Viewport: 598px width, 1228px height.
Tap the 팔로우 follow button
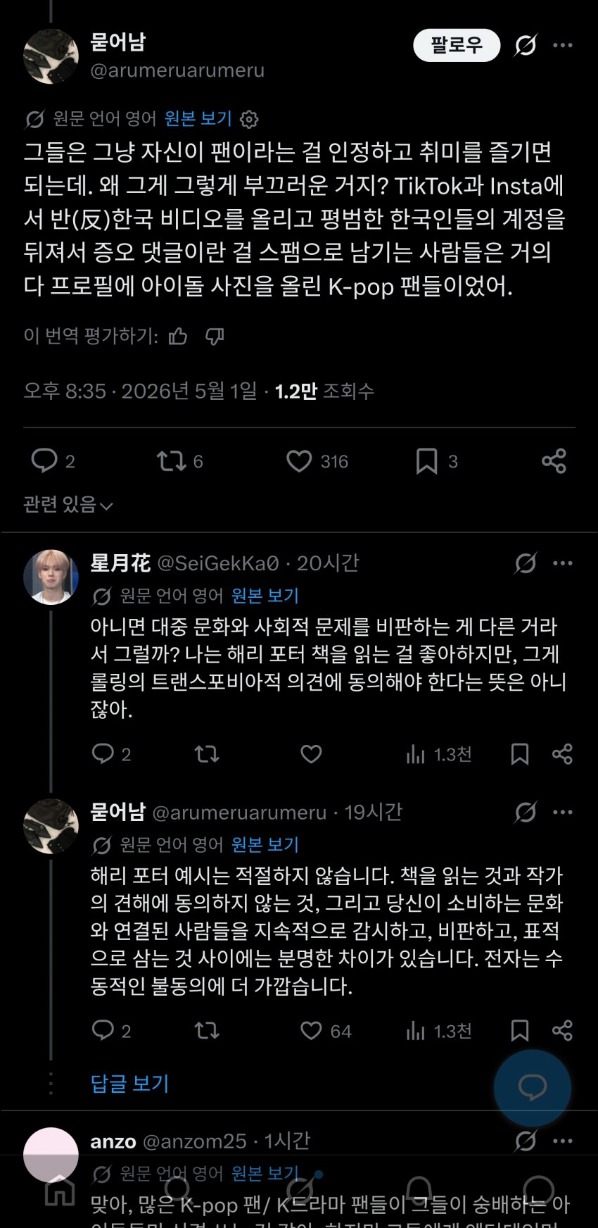[456, 46]
